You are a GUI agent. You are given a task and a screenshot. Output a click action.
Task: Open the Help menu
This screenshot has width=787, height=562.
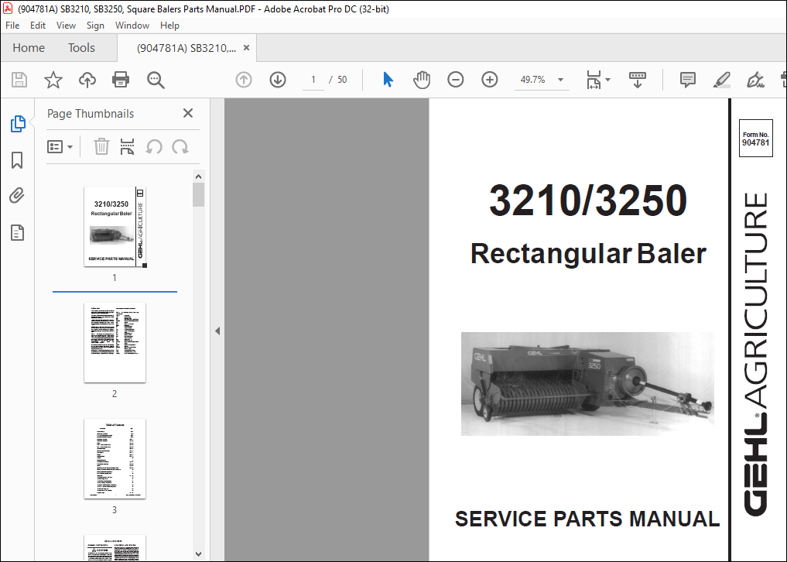pyautogui.click(x=169, y=25)
